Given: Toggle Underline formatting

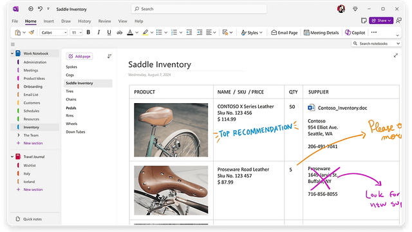Looking at the screenshot, I should 109,32.
